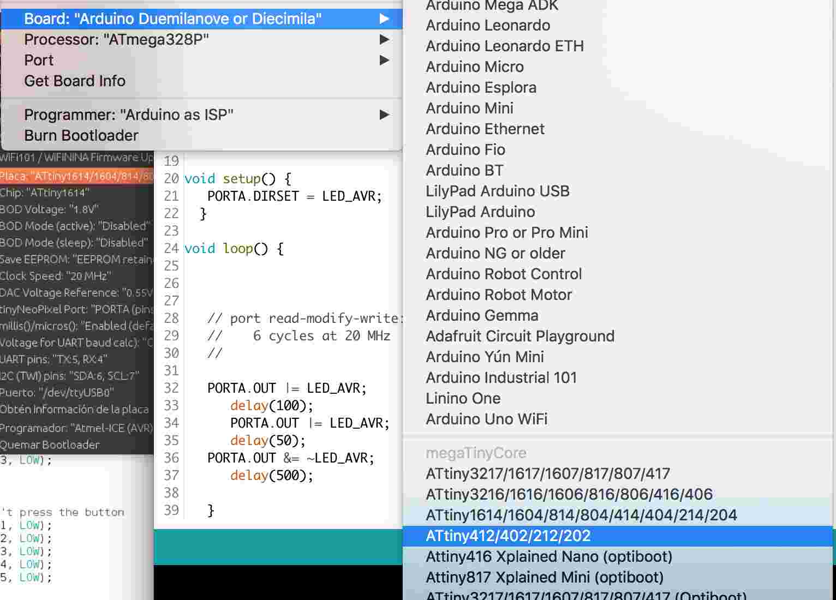The width and height of the screenshot is (836, 600).
Task: Open the Board "Arduino Duemilanove or Diecimila" submenu
Action: click(201, 19)
